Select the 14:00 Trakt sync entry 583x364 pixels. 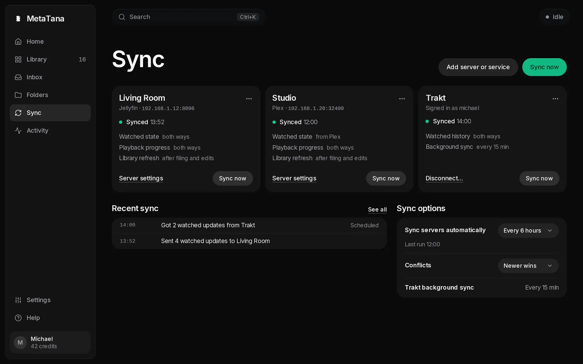click(249, 225)
